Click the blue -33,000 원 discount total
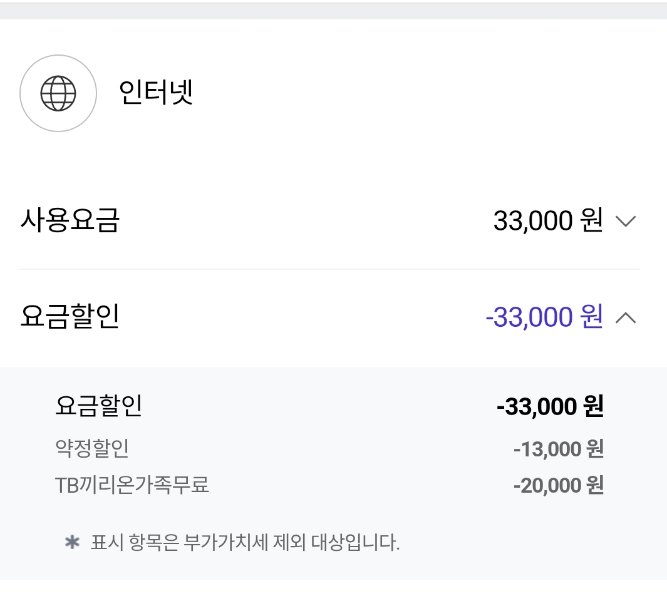 pos(544,317)
